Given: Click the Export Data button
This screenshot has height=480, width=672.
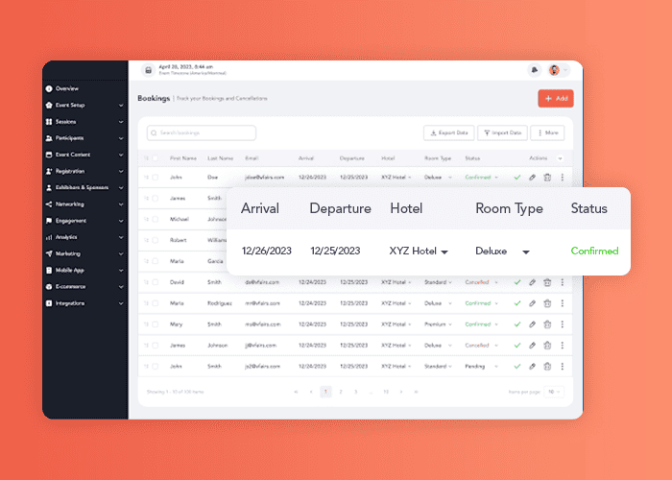Looking at the screenshot, I should pyautogui.click(x=448, y=133).
